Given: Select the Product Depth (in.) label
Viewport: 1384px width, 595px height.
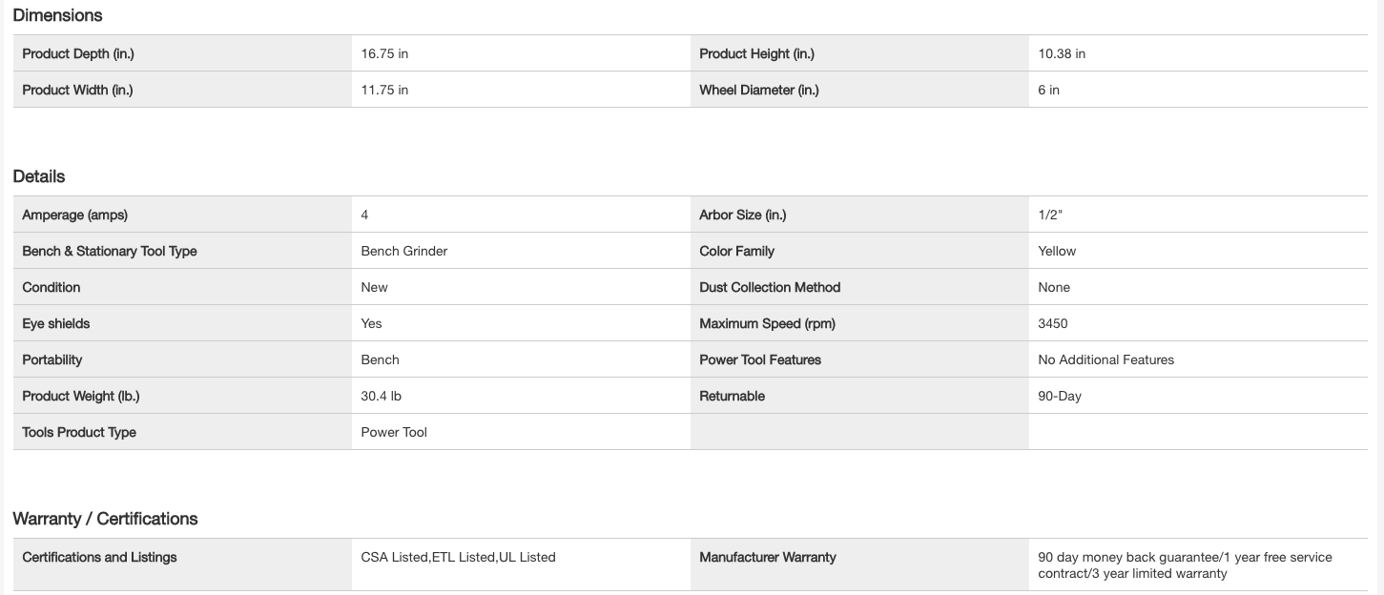Looking at the screenshot, I should (78, 54).
